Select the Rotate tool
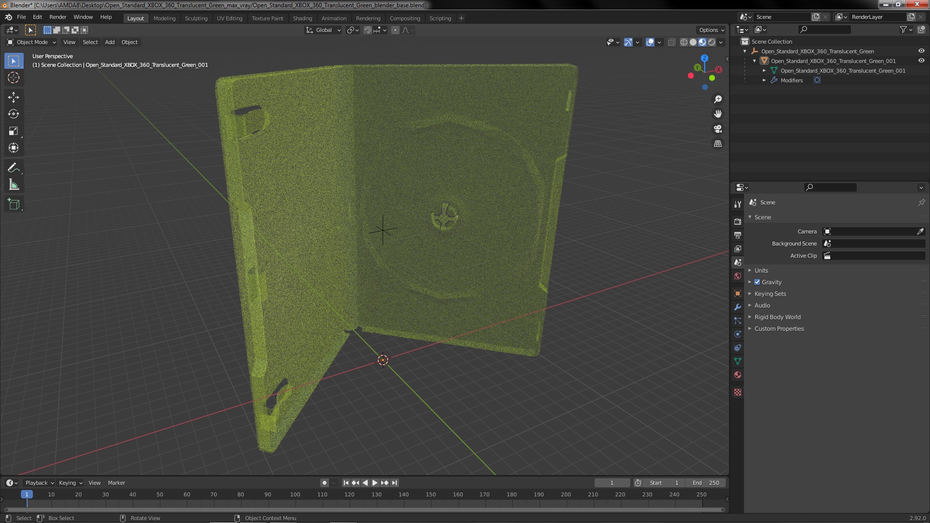This screenshot has width=930, height=523. [x=13, y=114]
